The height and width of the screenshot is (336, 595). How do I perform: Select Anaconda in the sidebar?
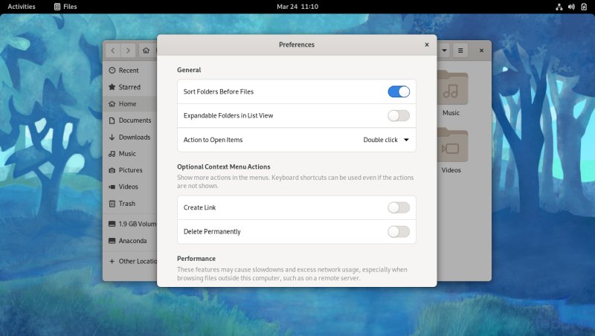tap(129, 240)
